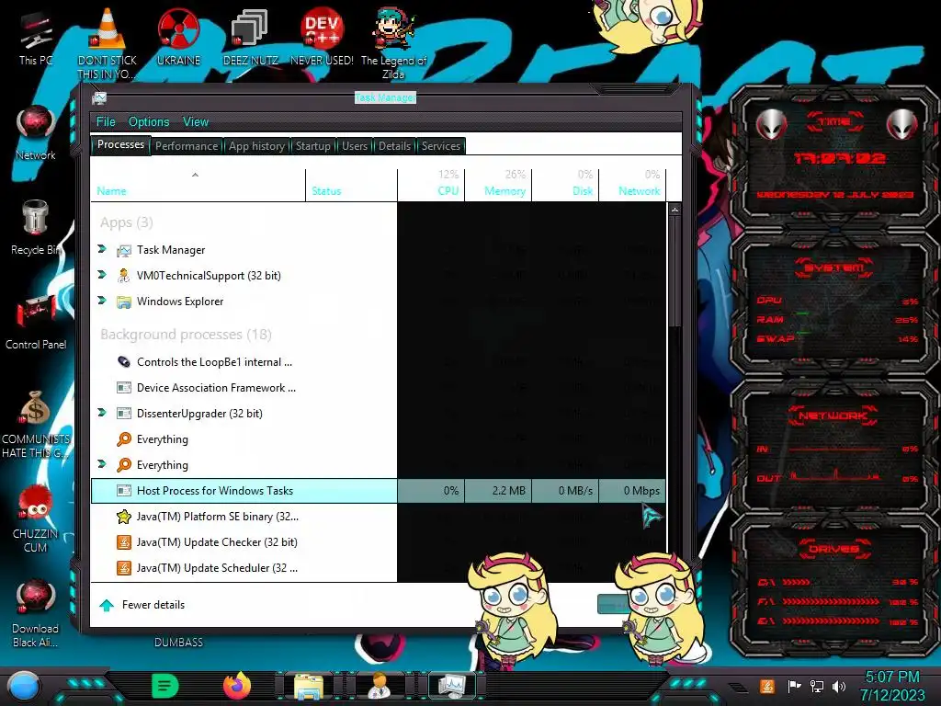Click the process list scrollbar up arrow
The height and width of the screenshot is (706, 941).
(x=675, y=211)
